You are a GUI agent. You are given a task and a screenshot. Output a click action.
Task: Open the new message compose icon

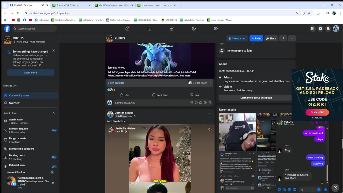(x=335, y=188)
